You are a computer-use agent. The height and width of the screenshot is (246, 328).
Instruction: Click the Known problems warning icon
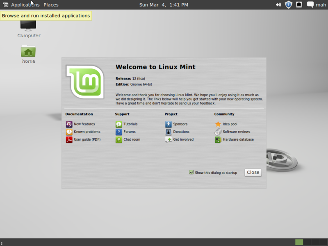69,132
